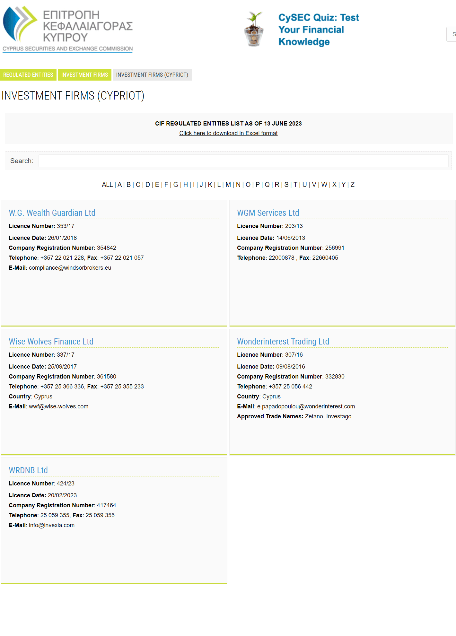The image size is (456, 636).
Task: Click the plant coins quiz image
Action: 254,29
